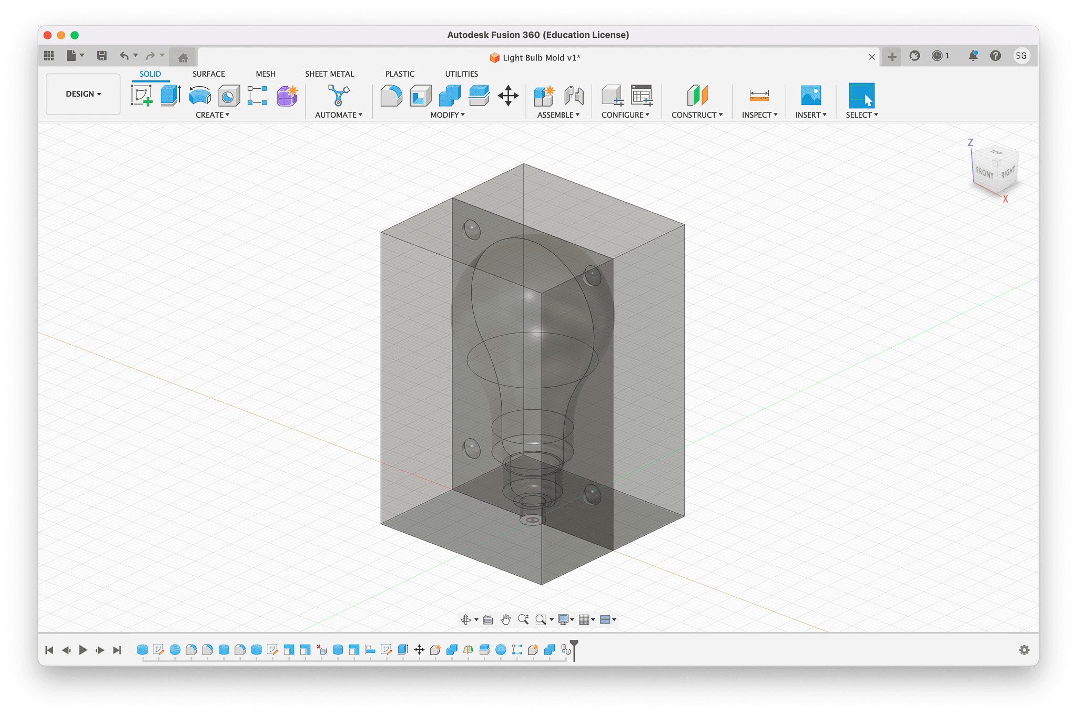The image size is (1077, 716).
Task: Open the Data Panel grid icon
Action: [x=49, y=55]
